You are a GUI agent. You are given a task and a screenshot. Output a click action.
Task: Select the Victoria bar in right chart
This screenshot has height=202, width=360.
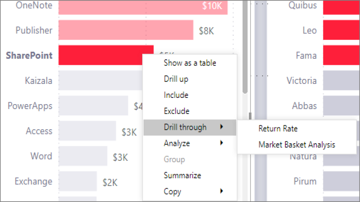(x=341, y=80)
